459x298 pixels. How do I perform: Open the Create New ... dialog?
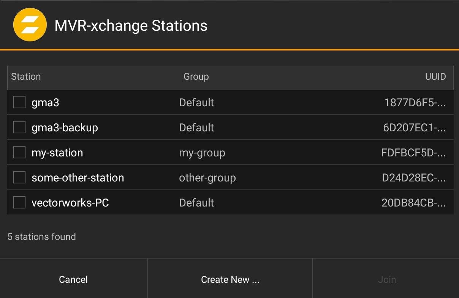pyautogui.click(x=230, y=279)
